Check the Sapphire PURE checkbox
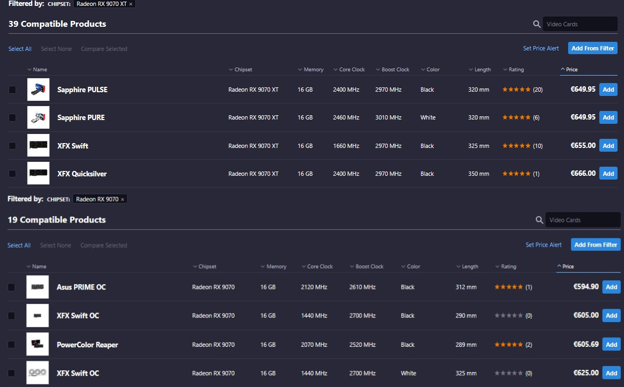 (x=12, y=117)
